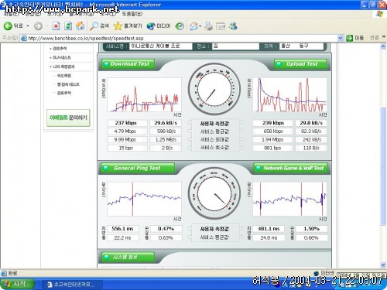Click the 지역 region field
The height and width of the screenshot is (290, 387).
[x=301, y=46]
